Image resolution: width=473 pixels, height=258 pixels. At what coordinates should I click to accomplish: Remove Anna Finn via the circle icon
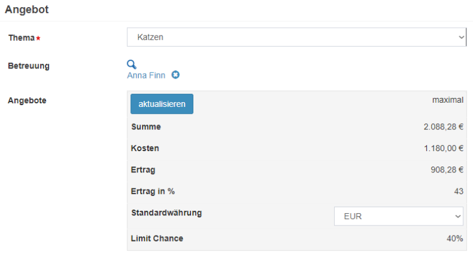point(175,75)
